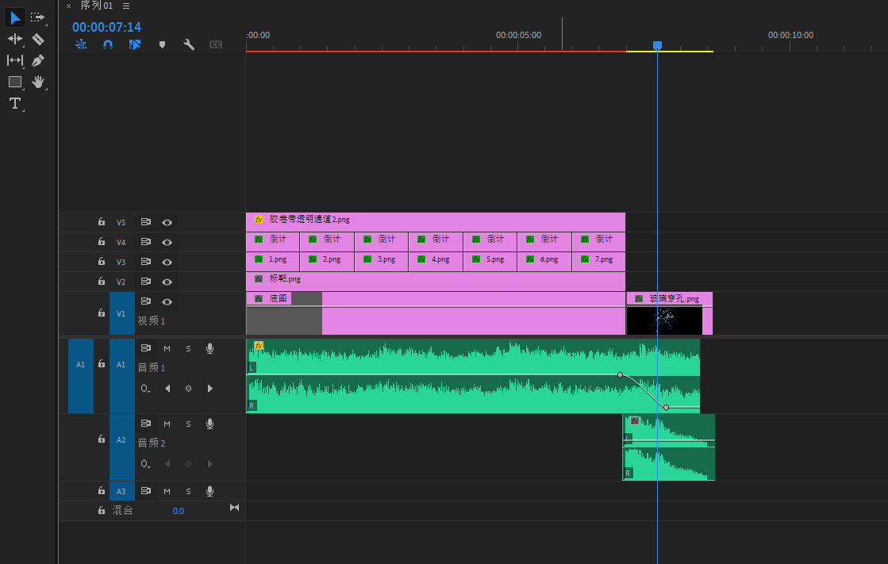Go to next keyframe on A1

(210, 389)
